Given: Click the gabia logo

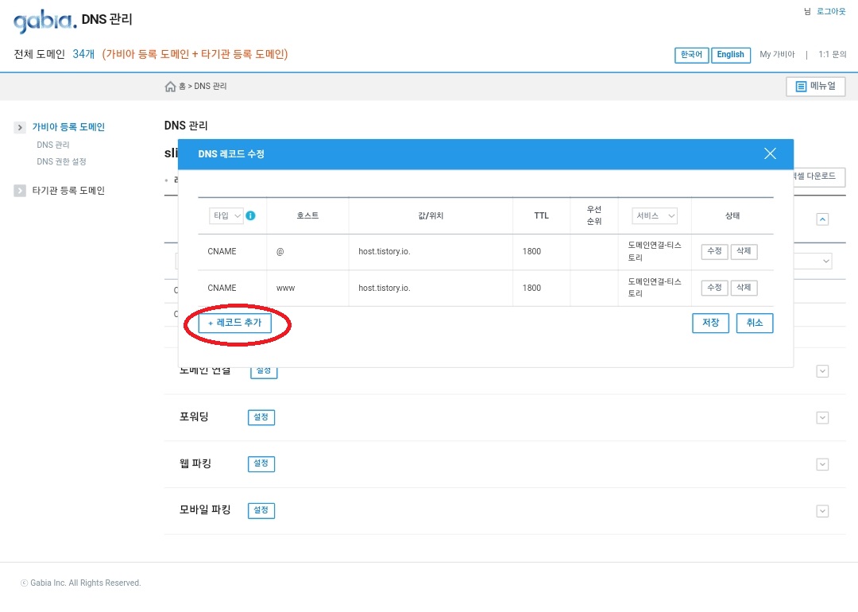Looking at the screenshot, I should tap(44, 21).
